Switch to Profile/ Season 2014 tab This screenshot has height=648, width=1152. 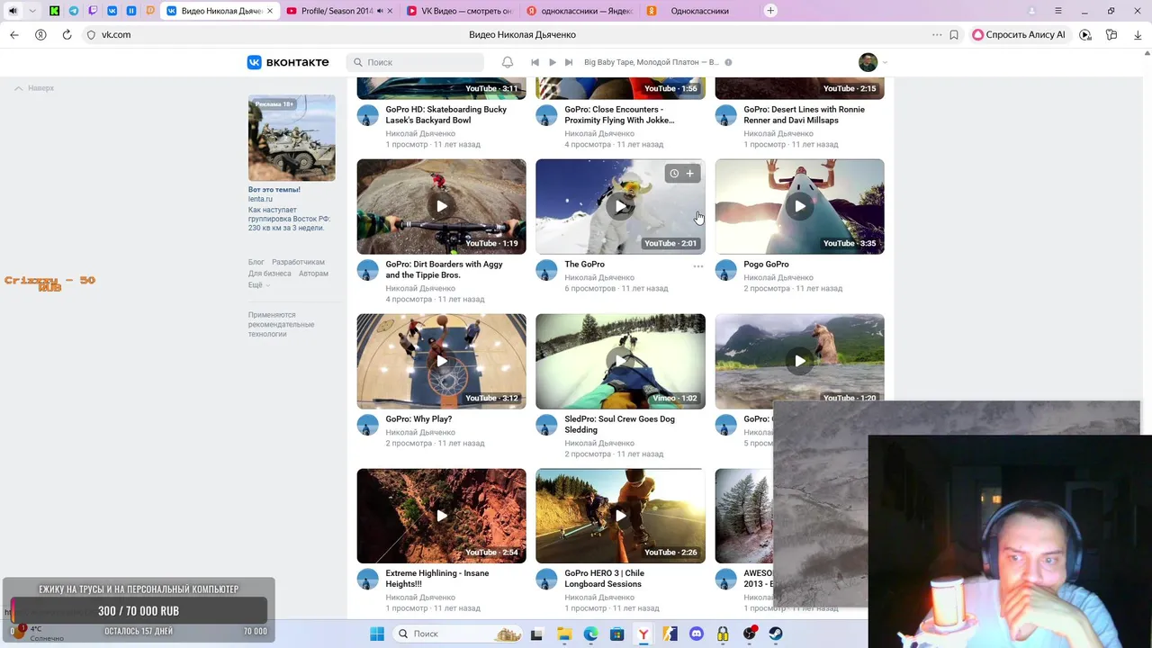coord(338,11)
